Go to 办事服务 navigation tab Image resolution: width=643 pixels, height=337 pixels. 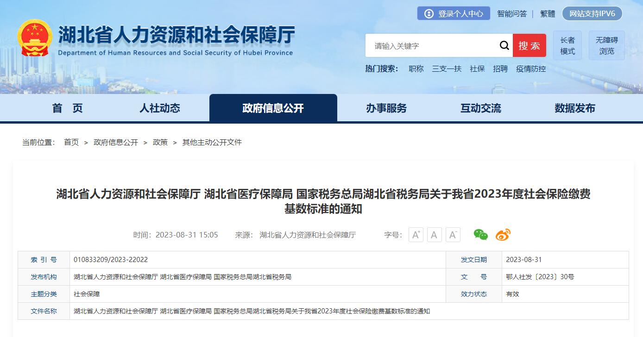pyautogui.click(x=386, y=108)
